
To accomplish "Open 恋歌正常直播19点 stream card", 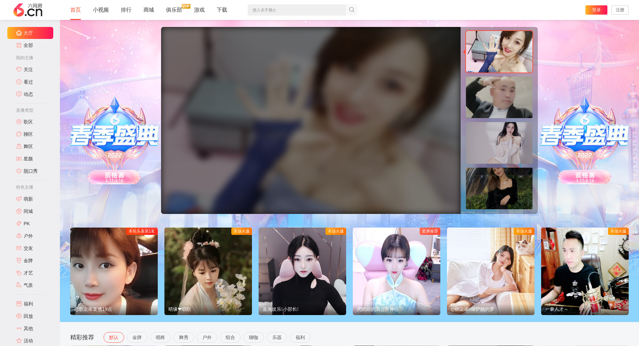I will pyautogui.click(x=114, y=271).
